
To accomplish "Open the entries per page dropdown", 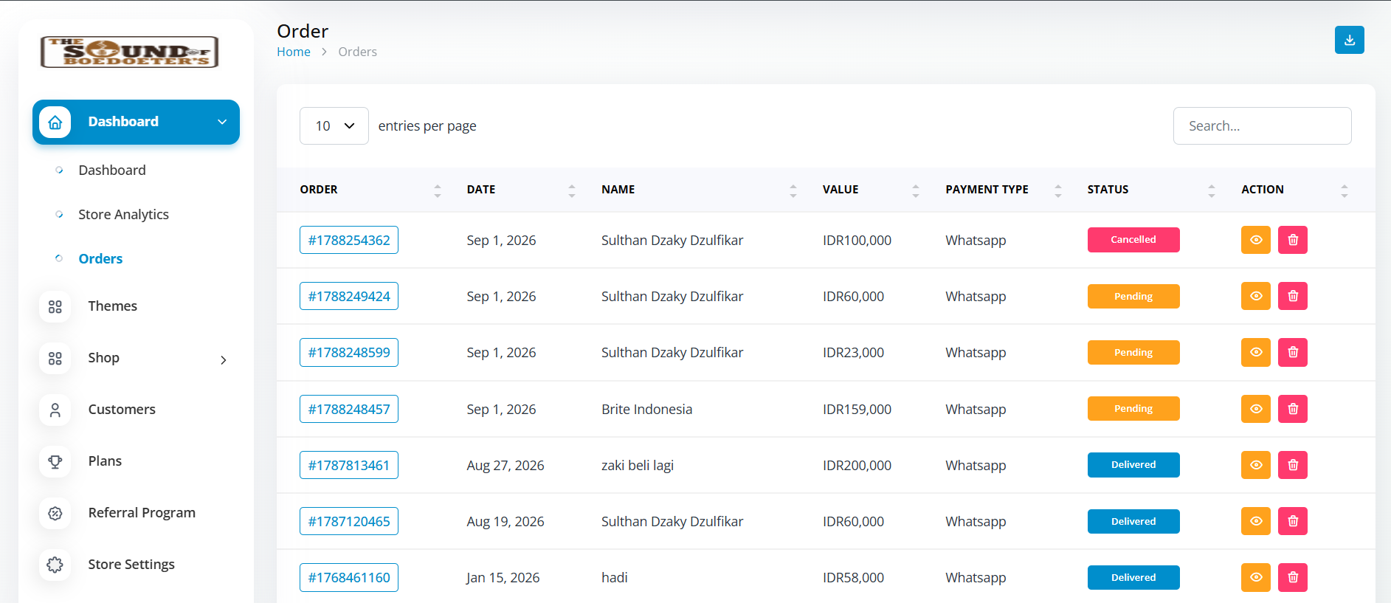I will click(x=334, y=126).
